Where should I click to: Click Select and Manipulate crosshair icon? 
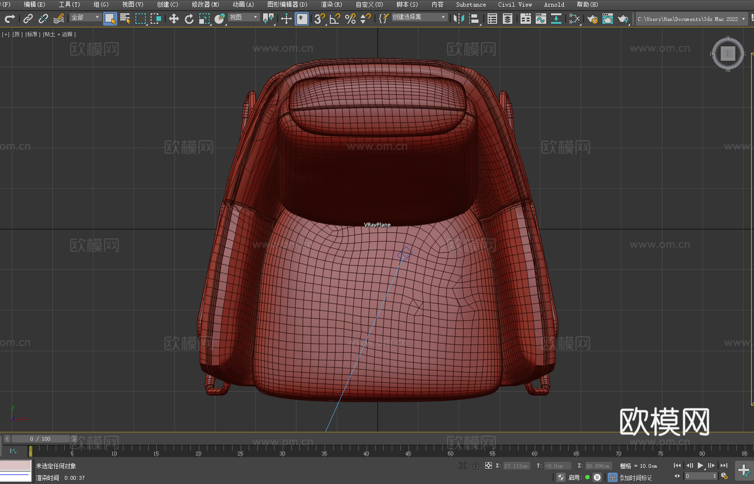click(286, 19)
